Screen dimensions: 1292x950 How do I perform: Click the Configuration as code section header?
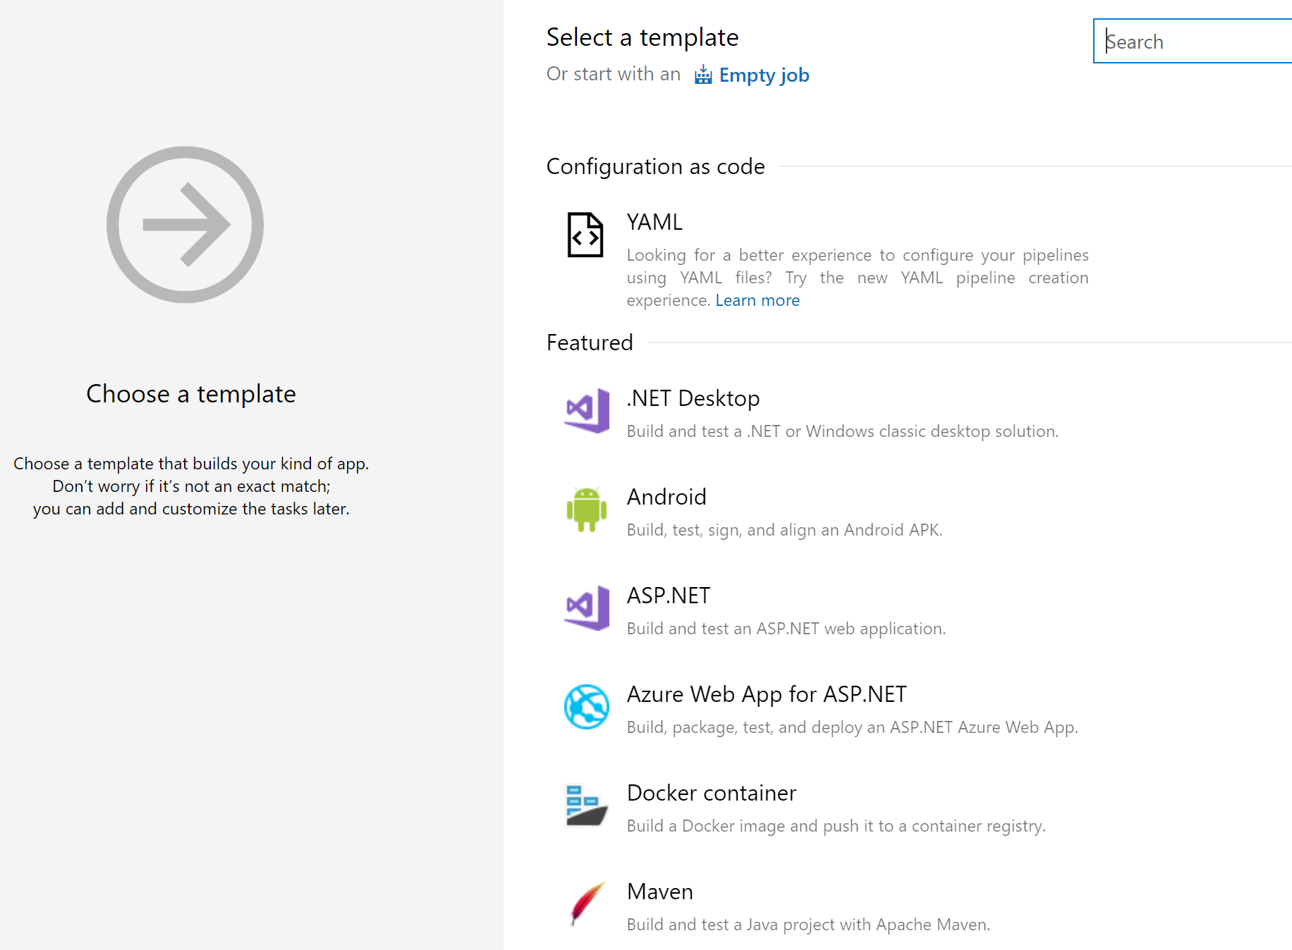coord(654,166)
